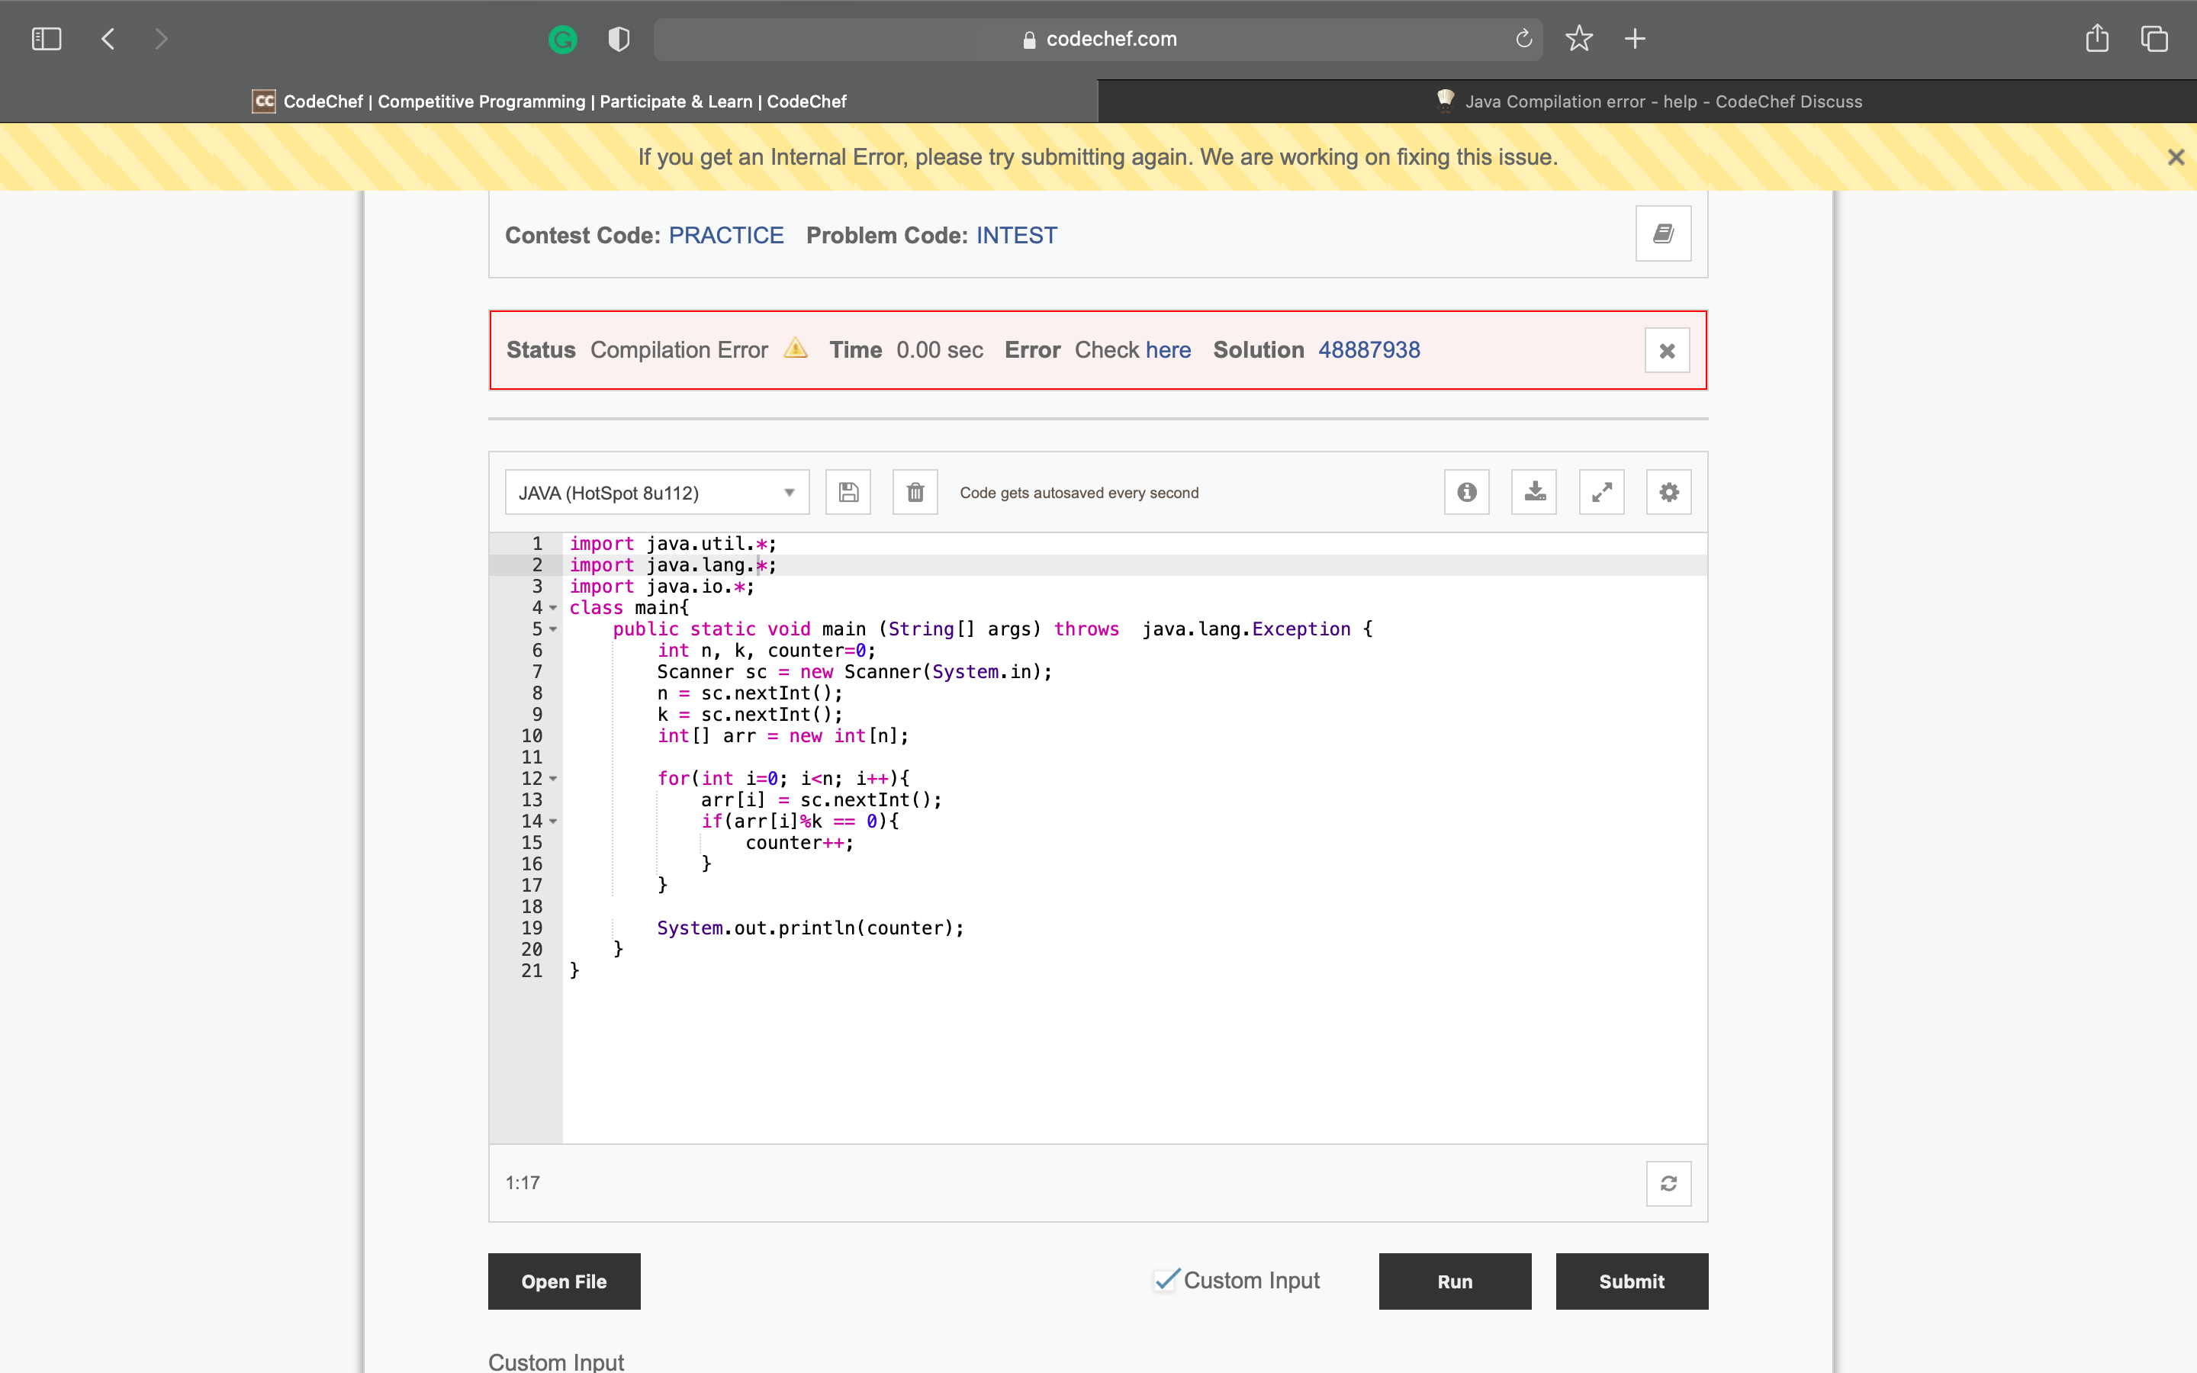2197x1373 pixels.
Task: Open the error details via here link
Action: [1169, 349]
